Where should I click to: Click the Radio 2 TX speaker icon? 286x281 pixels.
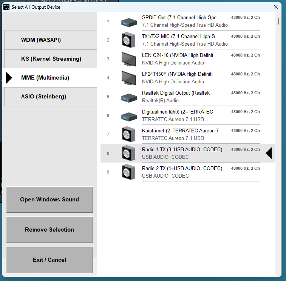point(129,172)
